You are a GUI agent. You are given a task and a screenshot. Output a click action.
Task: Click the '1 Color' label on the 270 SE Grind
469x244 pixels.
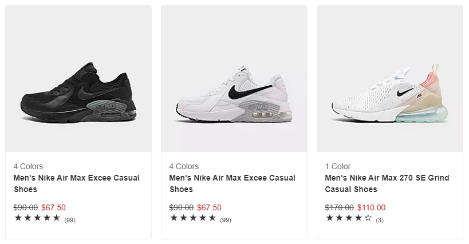(x=338, y=166)
